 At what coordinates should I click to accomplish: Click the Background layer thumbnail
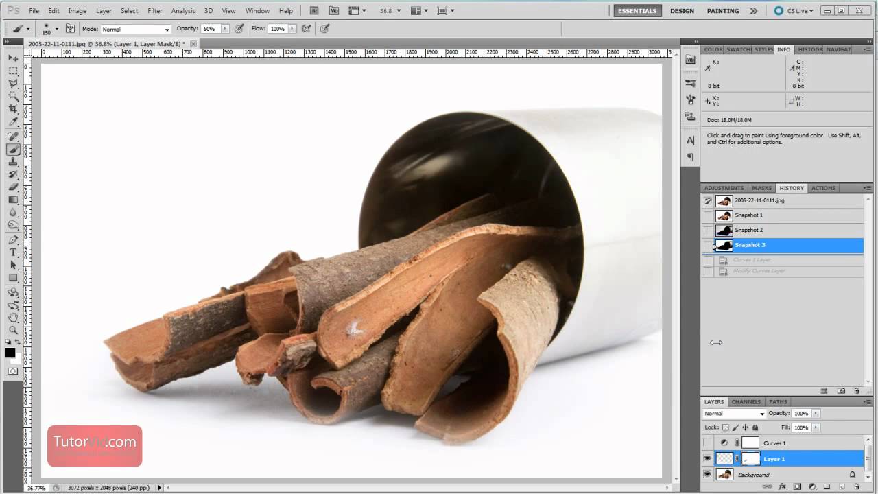[724, 475]
